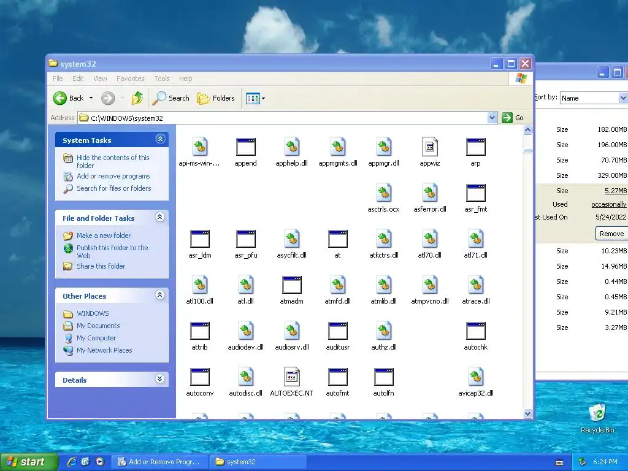Select the asctrls.ocx file
Viewport: 628px width, 471px height.
pyautogui.click(x=384, y=197)
